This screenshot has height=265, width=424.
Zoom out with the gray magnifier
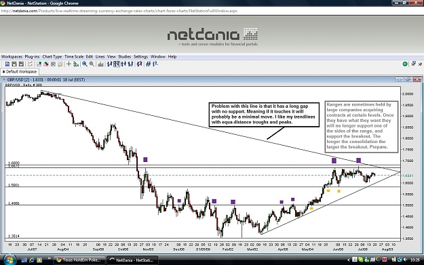click(x=92, y=64)
